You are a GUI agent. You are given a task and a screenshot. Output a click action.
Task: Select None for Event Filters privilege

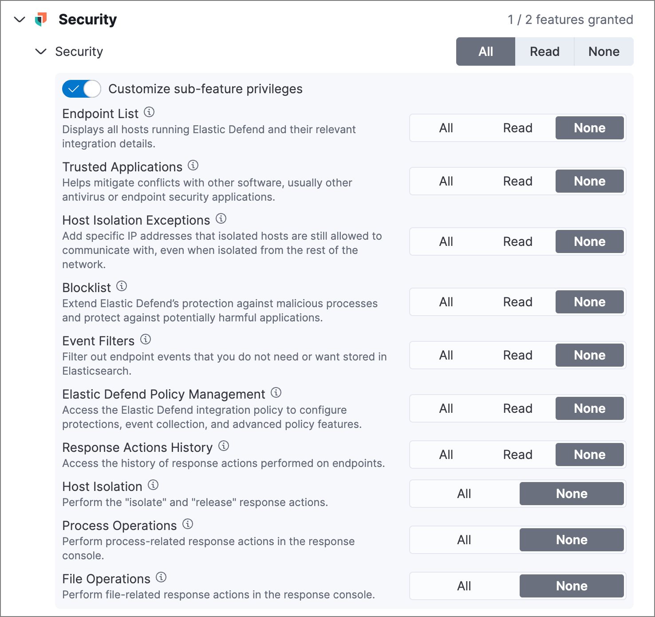(x=590, y=355)
